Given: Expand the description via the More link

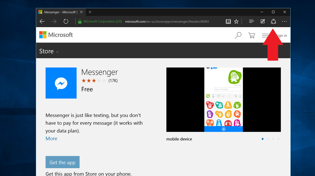Looking at the screenshot, I should (x=51, y=138).
